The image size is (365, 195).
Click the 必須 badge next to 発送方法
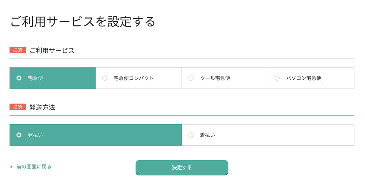pos(17,107)
